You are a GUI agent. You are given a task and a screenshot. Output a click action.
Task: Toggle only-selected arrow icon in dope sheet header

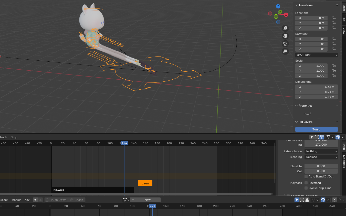[297, 200]
